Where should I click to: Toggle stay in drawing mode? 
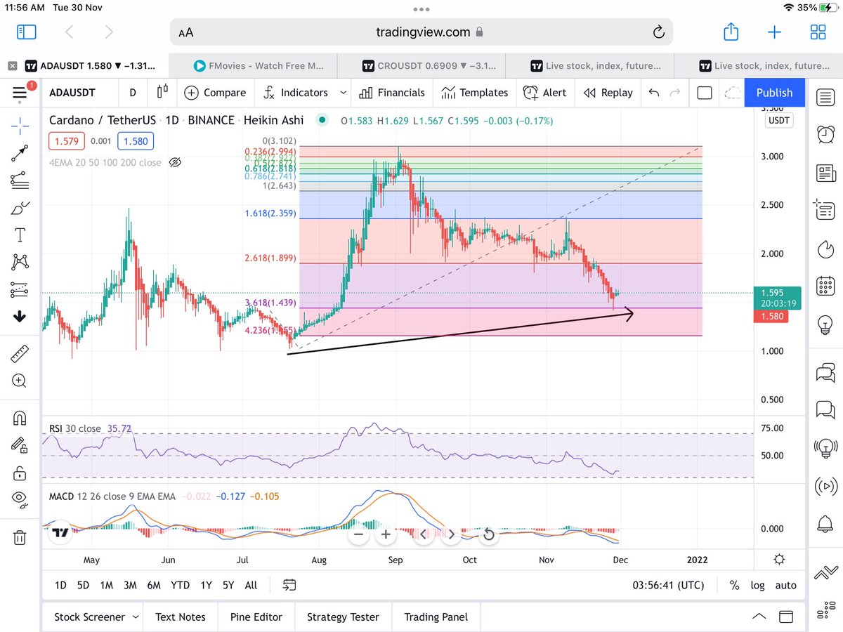(x=20, y=445)
